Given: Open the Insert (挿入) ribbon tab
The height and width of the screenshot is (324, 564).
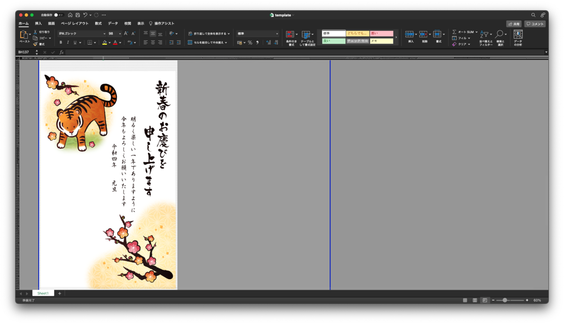Looking at the screenshot, I should [38, 24].
